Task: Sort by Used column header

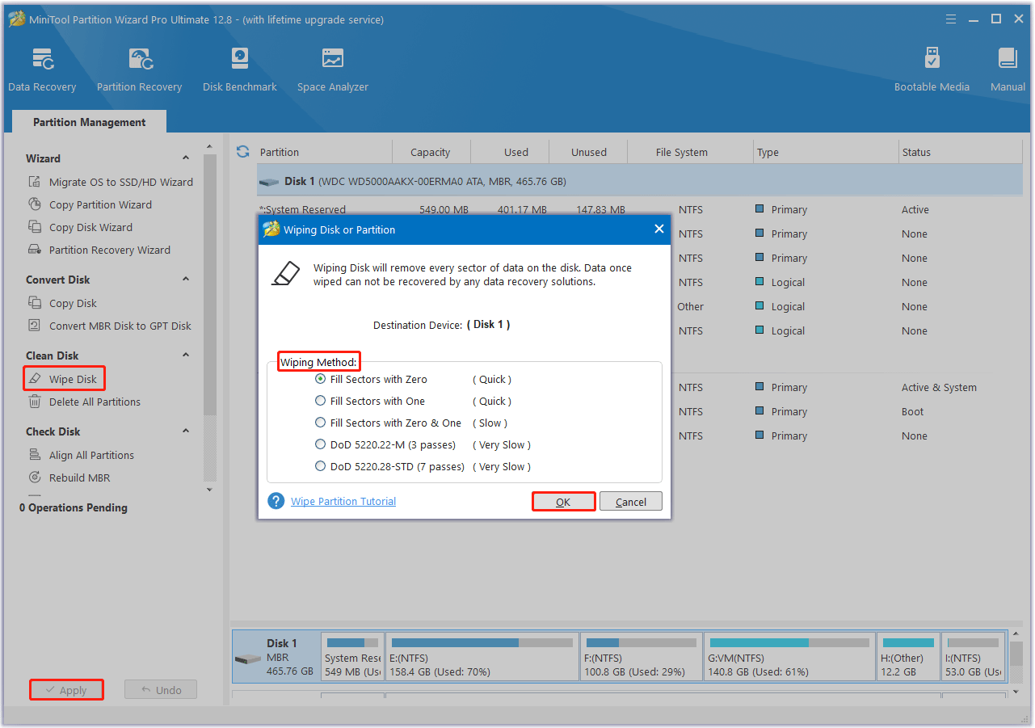Action: pos(509,152)
